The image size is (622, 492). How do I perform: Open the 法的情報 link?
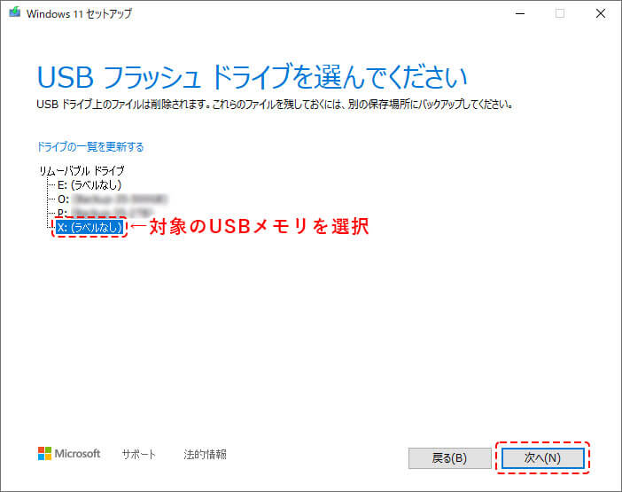pyautogui.click(x=205, y=454)
